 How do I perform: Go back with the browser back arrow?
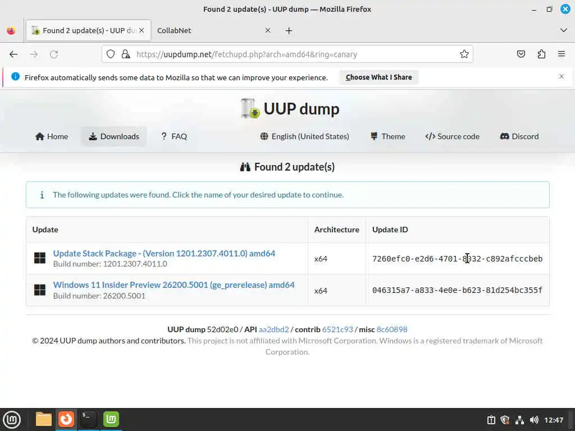pos(13,54)
